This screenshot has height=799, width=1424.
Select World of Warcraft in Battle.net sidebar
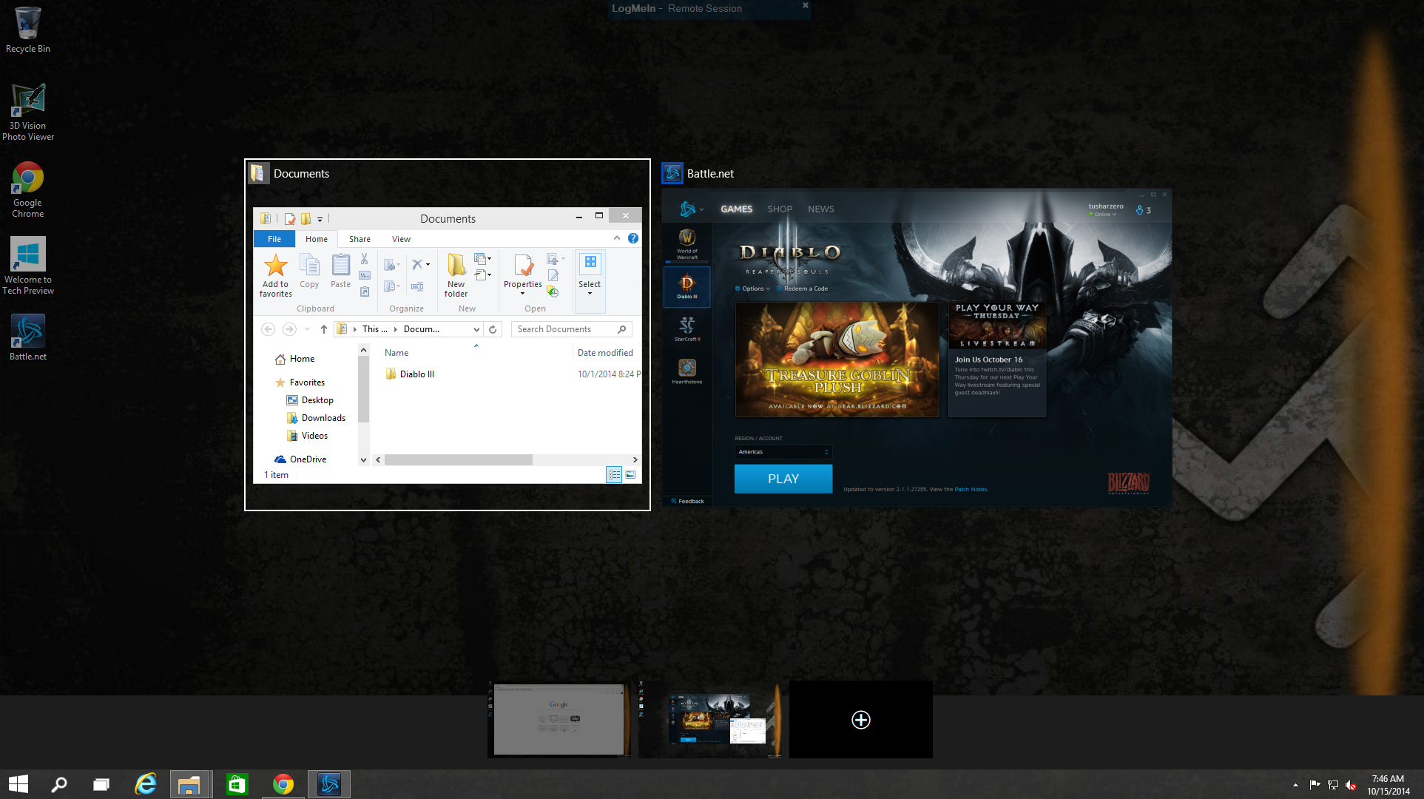coord(687,243)
